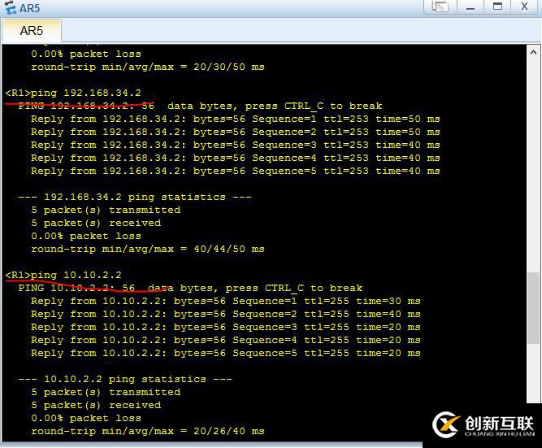The width and height of the screenshot is (542, 448).
Task: Click the restore-down window icon
Action: 440,7
